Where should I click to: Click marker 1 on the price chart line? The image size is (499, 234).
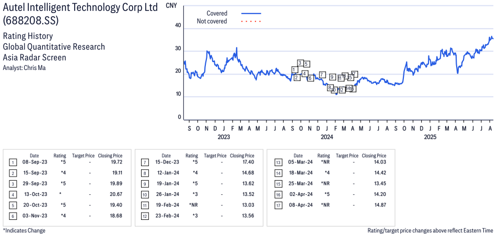point(295,69)
